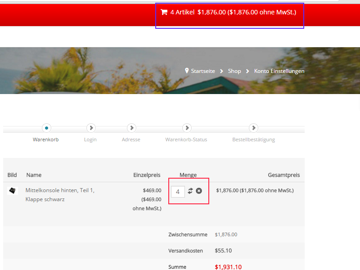The height and width of the screenshot is (270, 360).
Task: Click the Summe label
Action: [x=177, y=267]
